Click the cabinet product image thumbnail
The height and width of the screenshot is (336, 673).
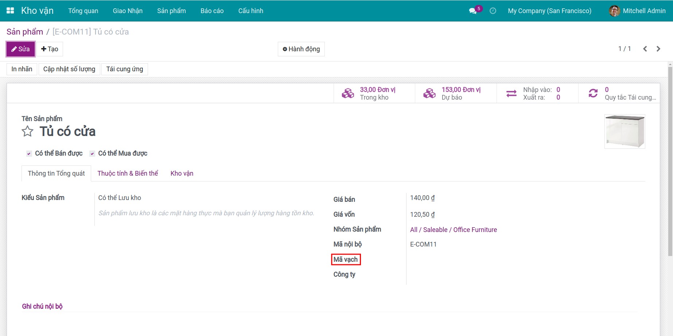[625, 131]
